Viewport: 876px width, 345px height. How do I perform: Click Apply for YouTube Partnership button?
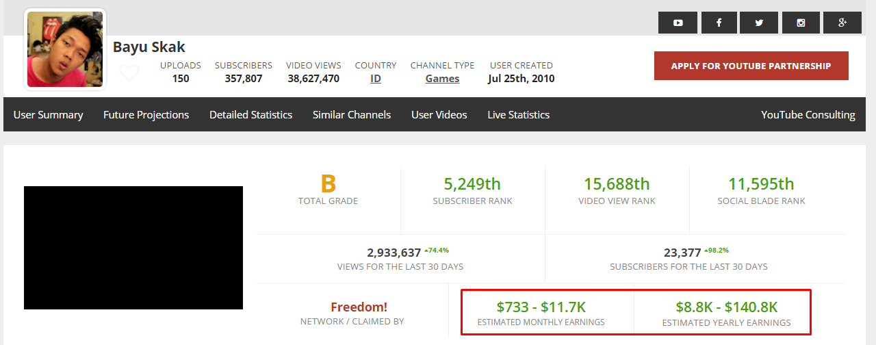pos(751,66)
